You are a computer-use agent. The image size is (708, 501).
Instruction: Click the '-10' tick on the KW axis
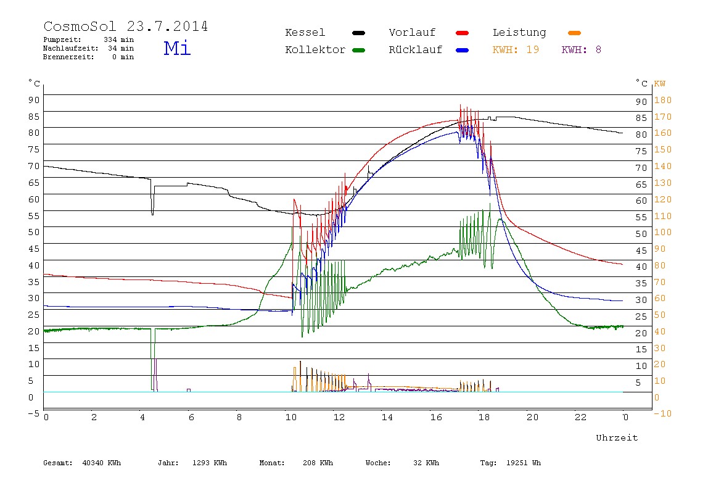pyautogui.click(x=662, y=413)
